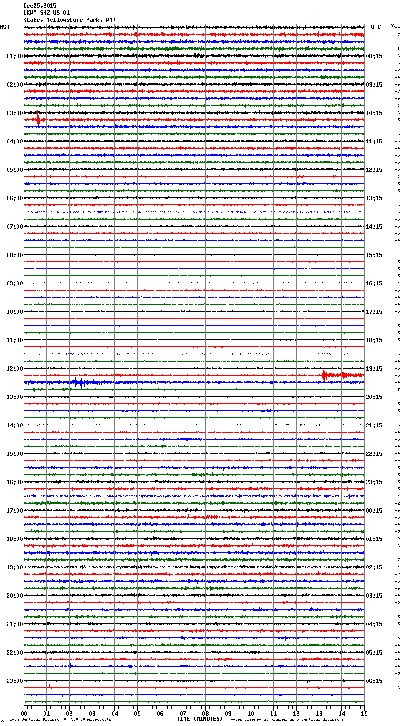Select the 18:00 MST time label

pyautogui.click(x=14, y=539)
